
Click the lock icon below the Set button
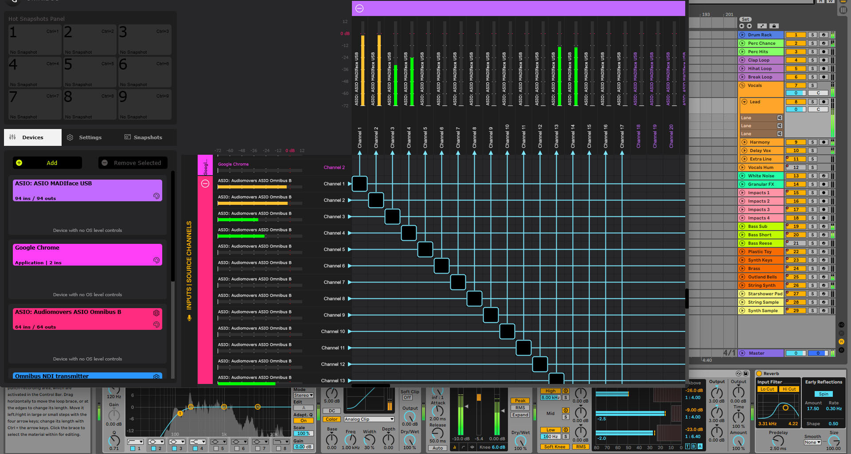pos(774,26)
